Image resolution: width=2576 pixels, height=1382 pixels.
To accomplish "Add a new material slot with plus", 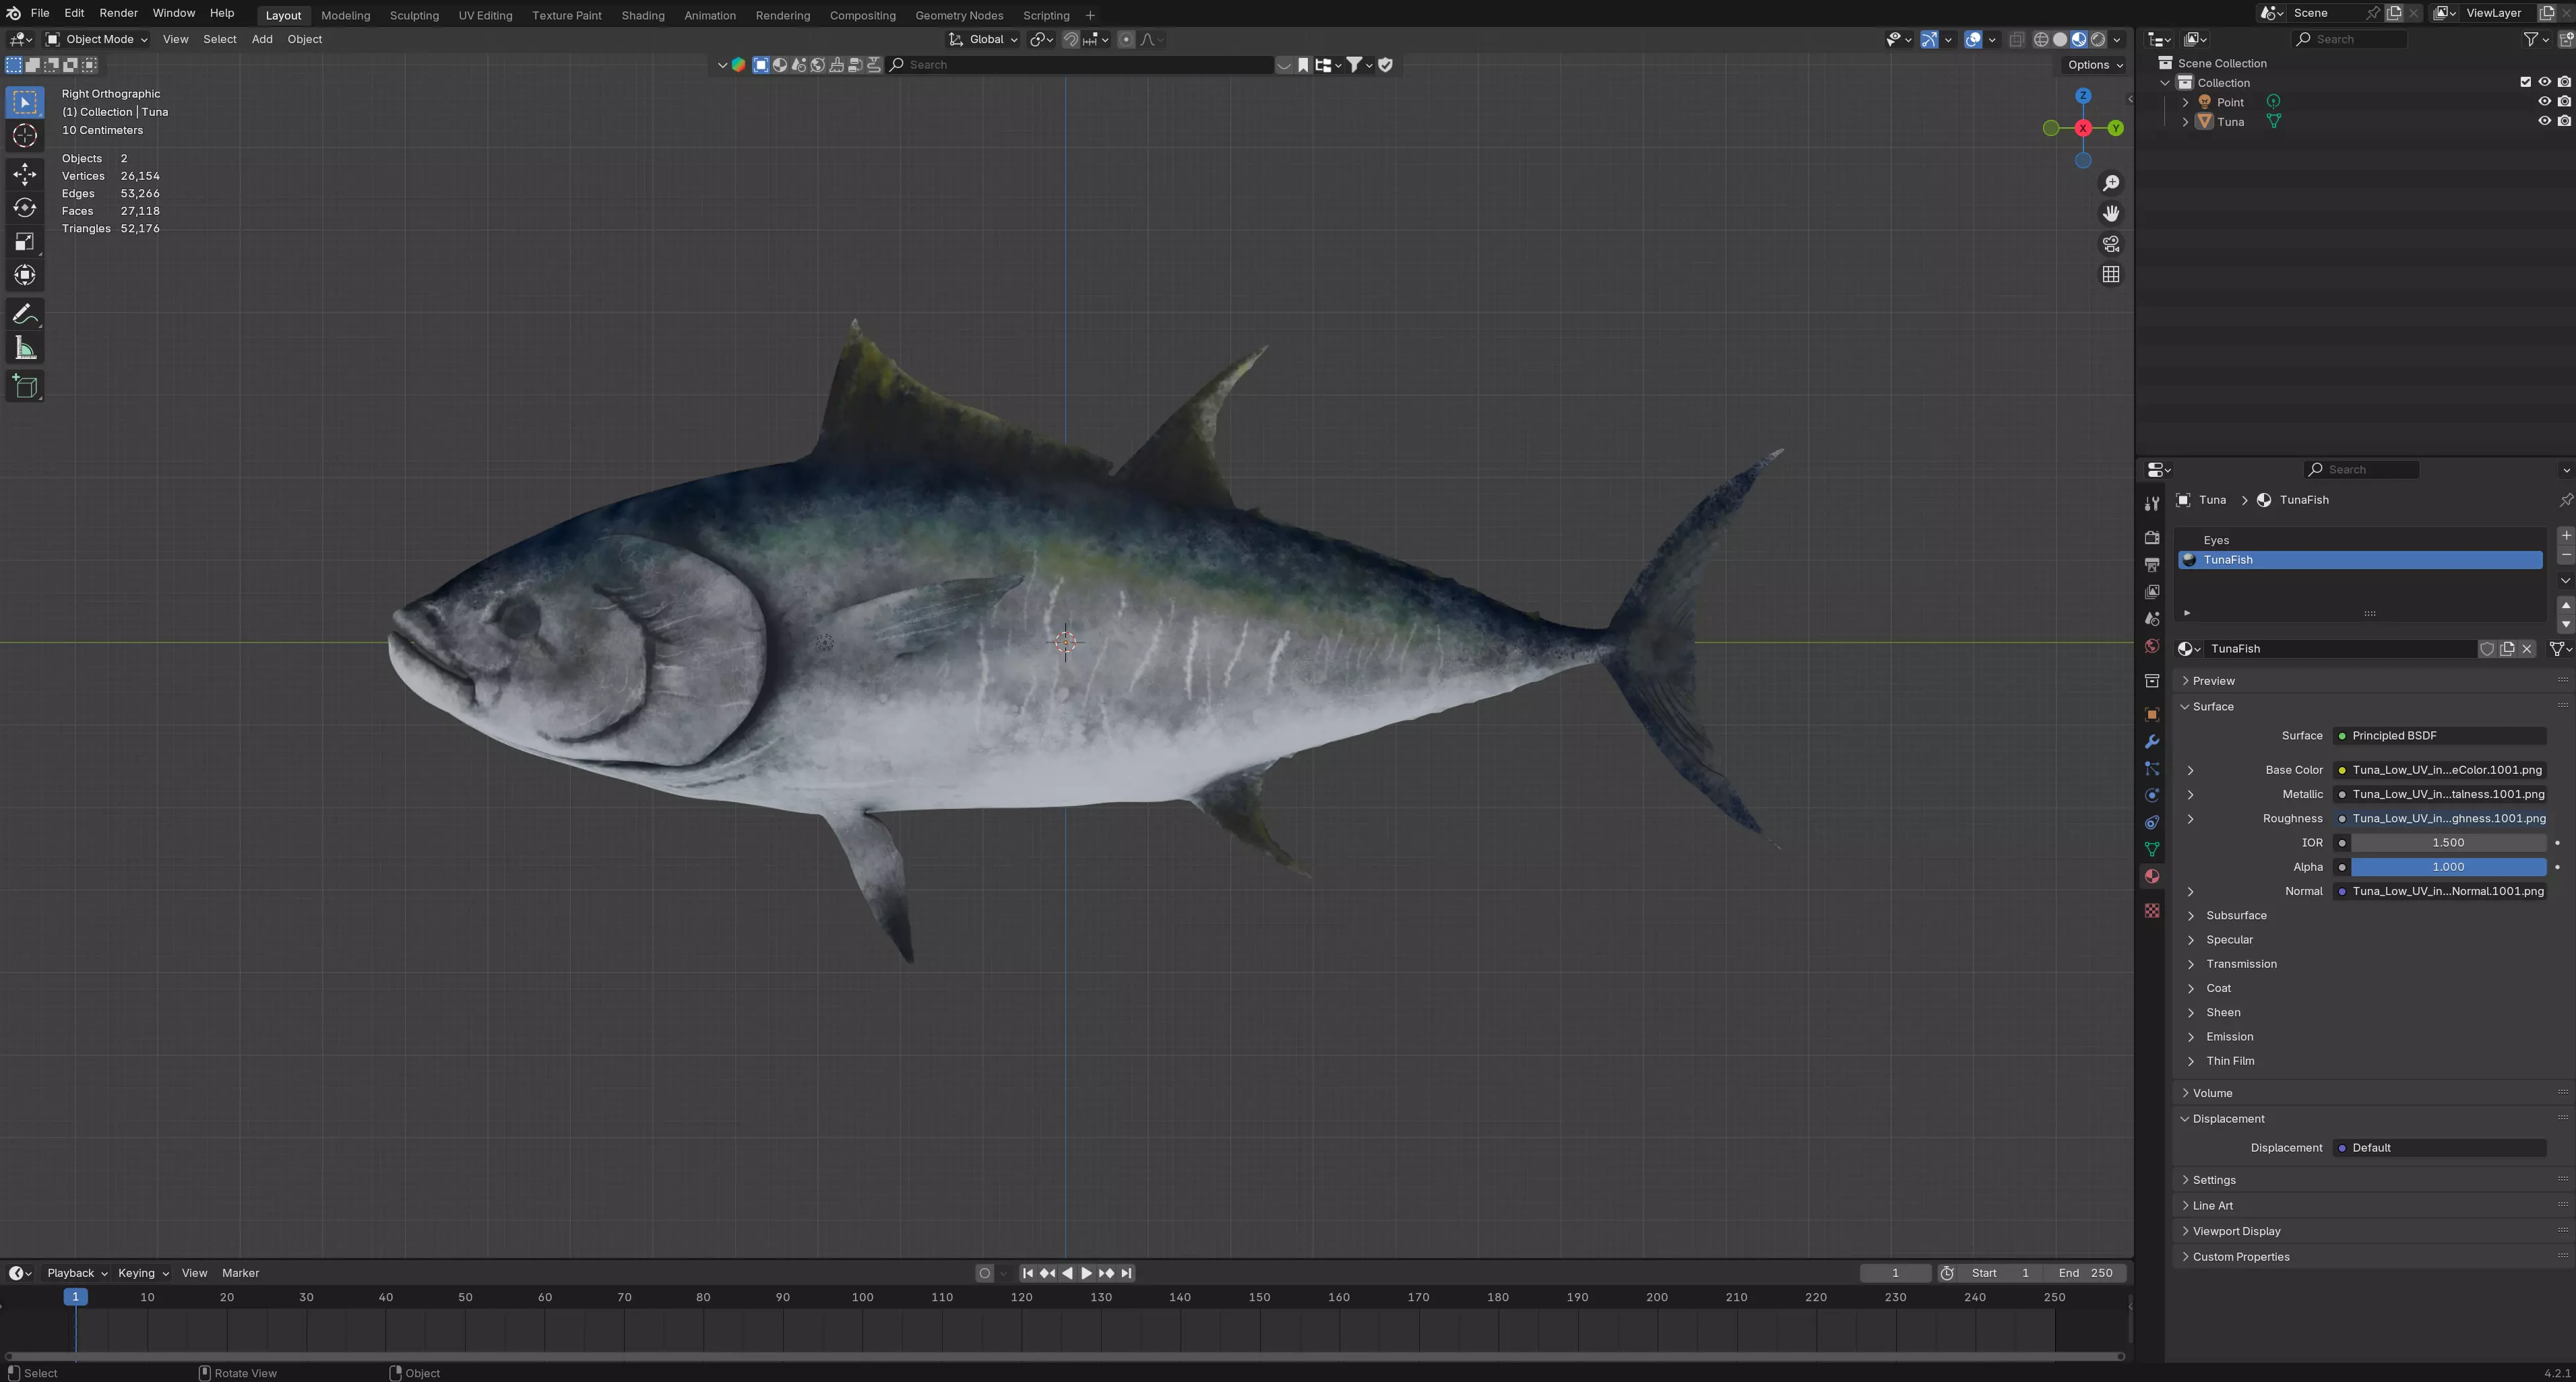I will click(2565, 535).
